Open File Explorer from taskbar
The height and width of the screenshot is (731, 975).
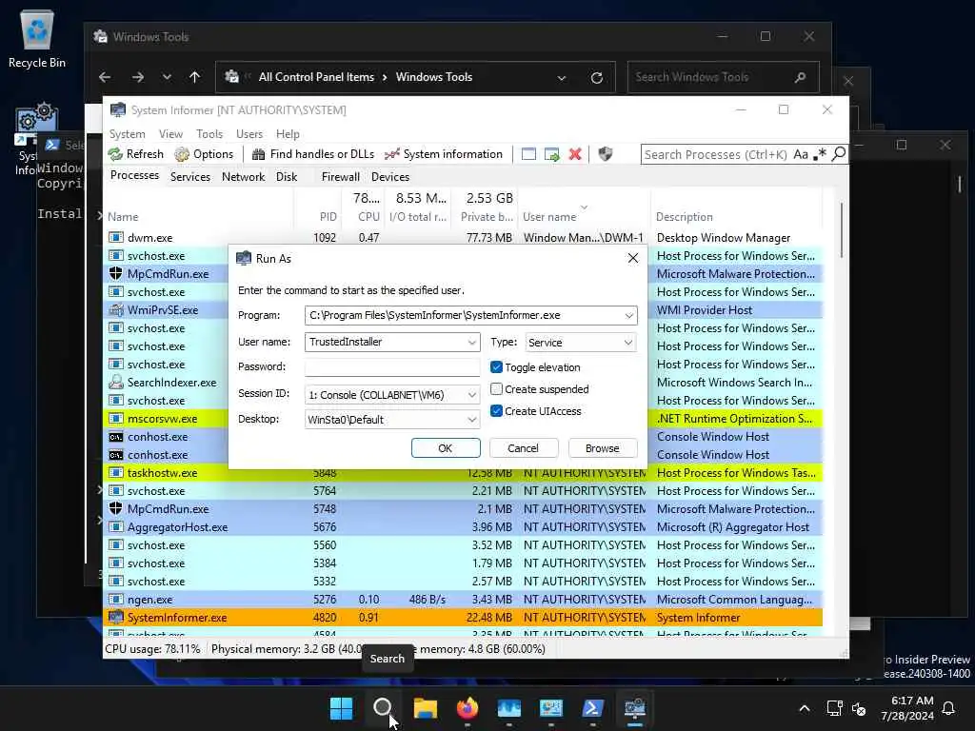coord(426,708)
